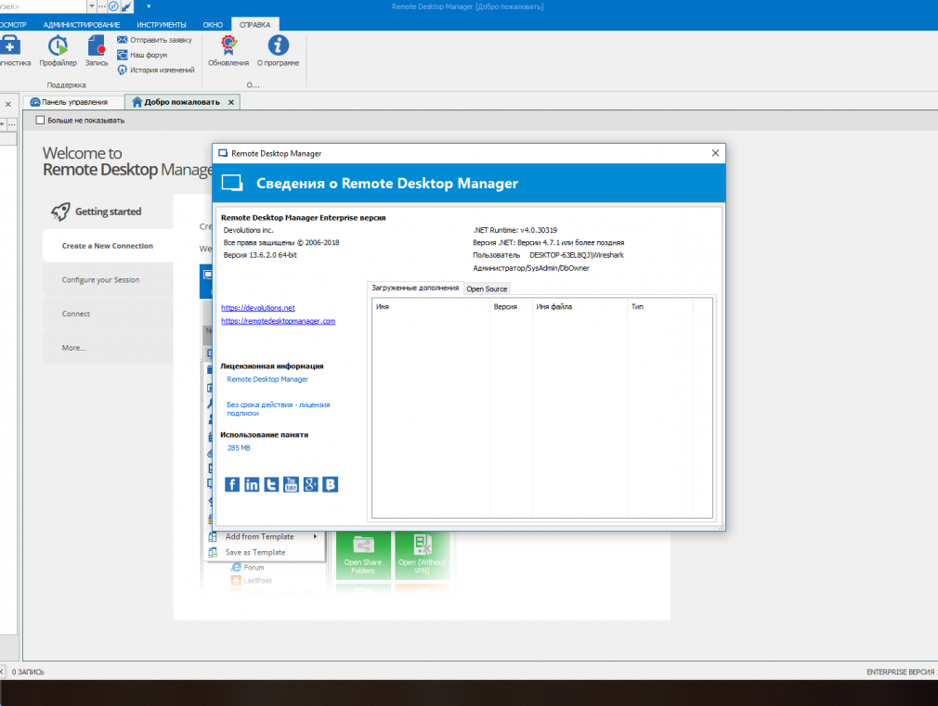Click the Save as Template icon

click(x=213, y=552)
